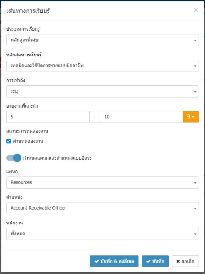Open the พนักงาน dropdown showing ทั้งหมด
The image size is (205, 274).
click(x=103, y=234)
